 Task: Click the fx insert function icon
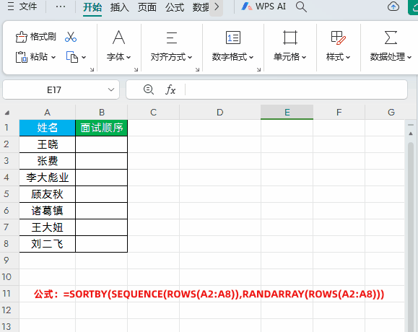point(170,89)
